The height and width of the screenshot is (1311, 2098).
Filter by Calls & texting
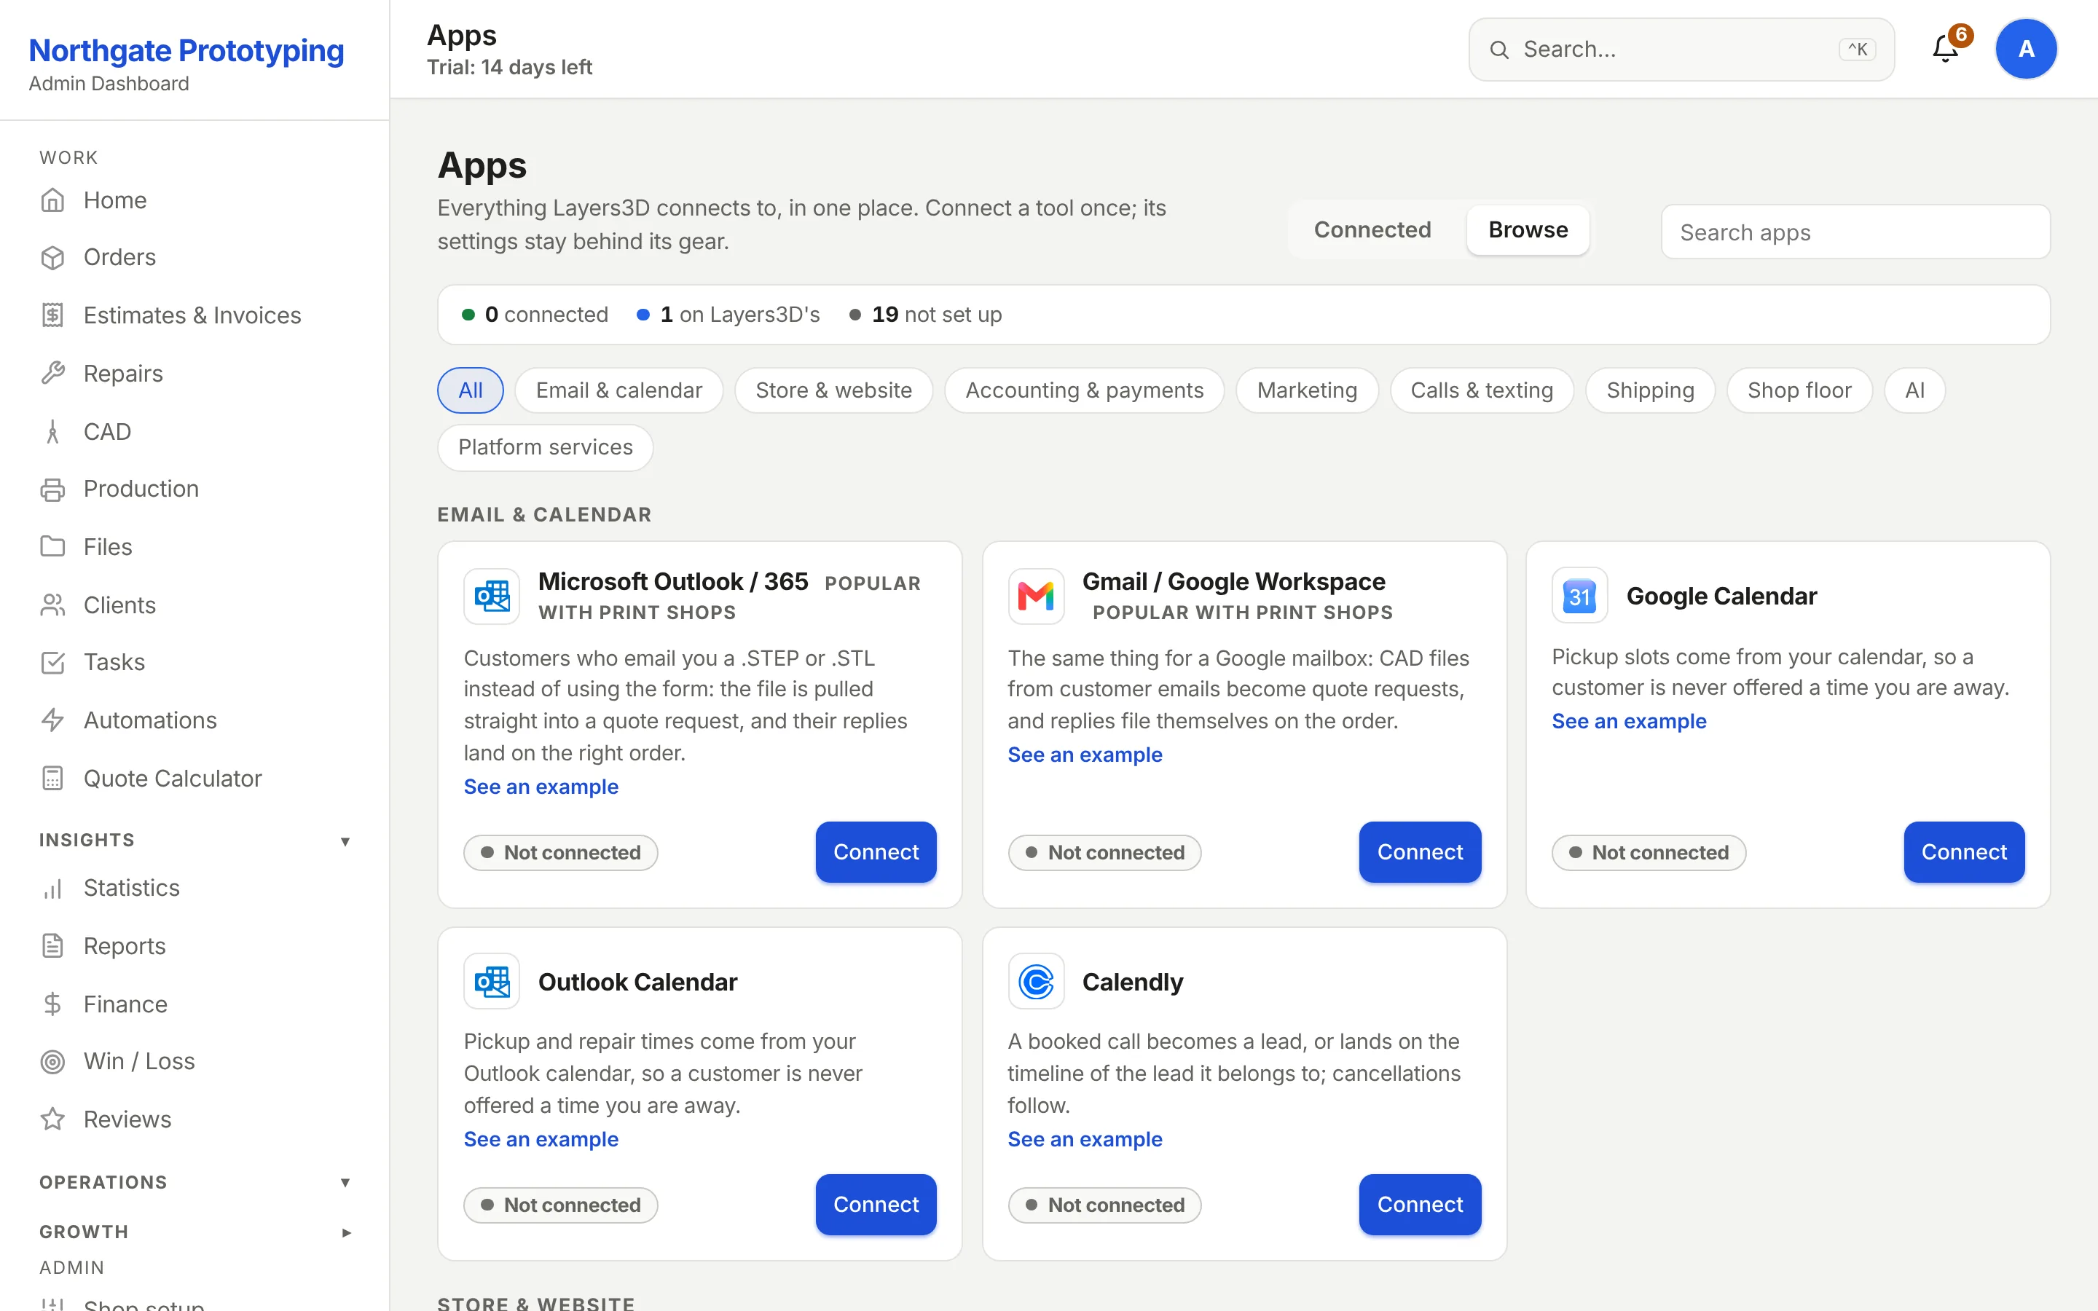pyautogui.click(x=1482, y=390)
